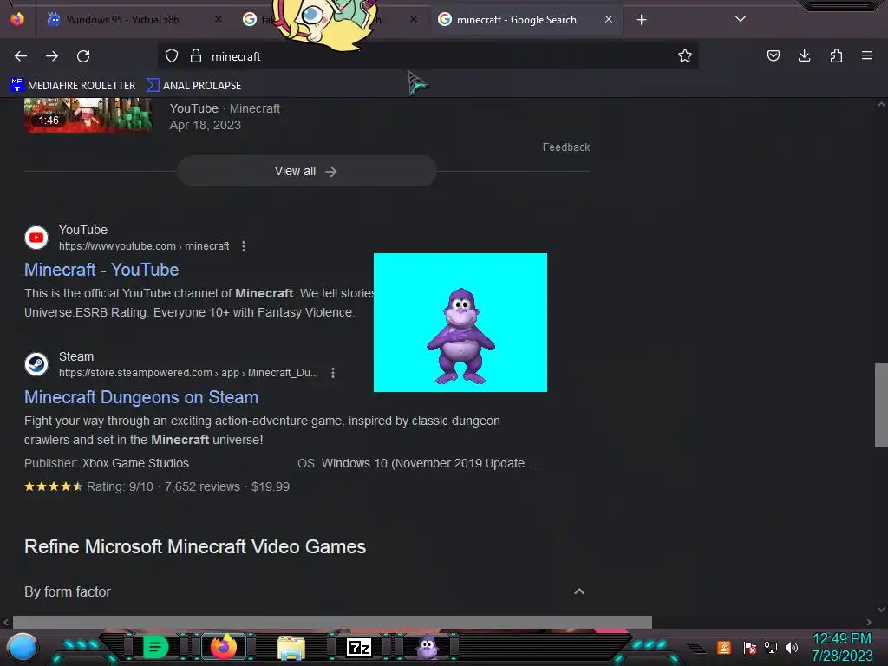Open the Downloads panel

coord(804,55)
